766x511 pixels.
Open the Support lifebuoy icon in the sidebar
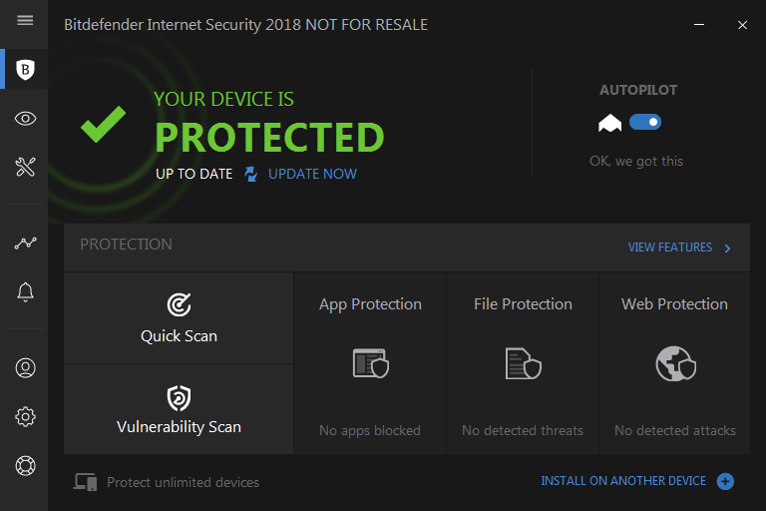pyautogui.click(x=25, y=465)
